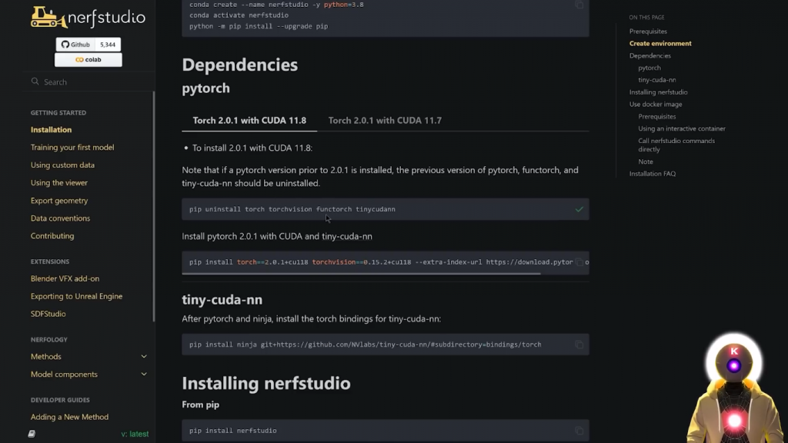Select Torch 2.0.1 with CUDA 11.8 tab
This screenshot has width=788, height=443.
pos(249,121)
